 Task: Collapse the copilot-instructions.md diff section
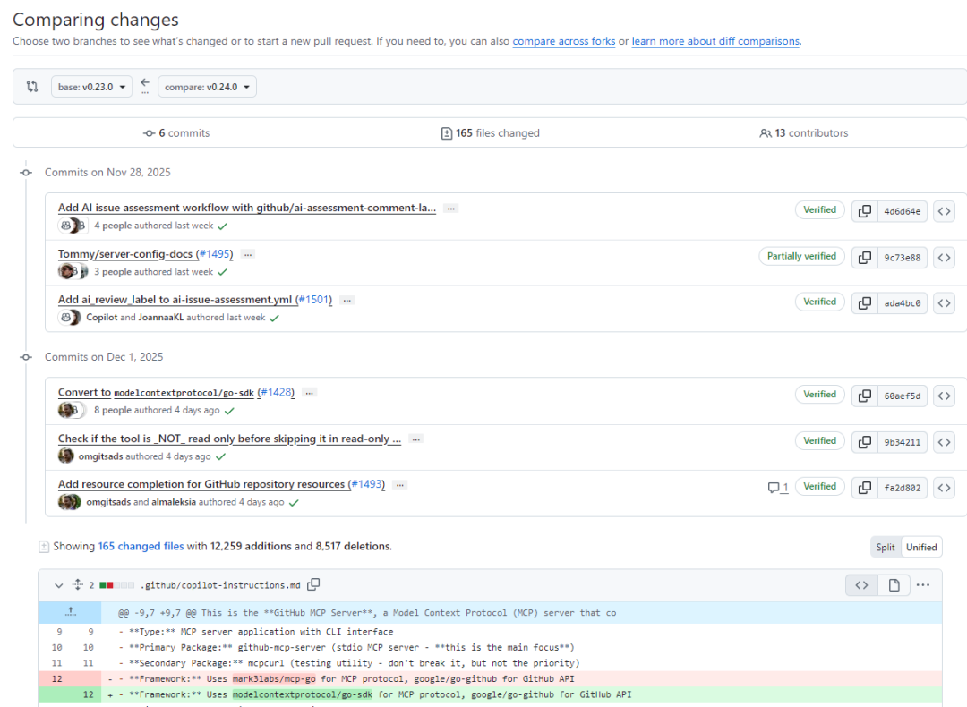click(58, 584)
